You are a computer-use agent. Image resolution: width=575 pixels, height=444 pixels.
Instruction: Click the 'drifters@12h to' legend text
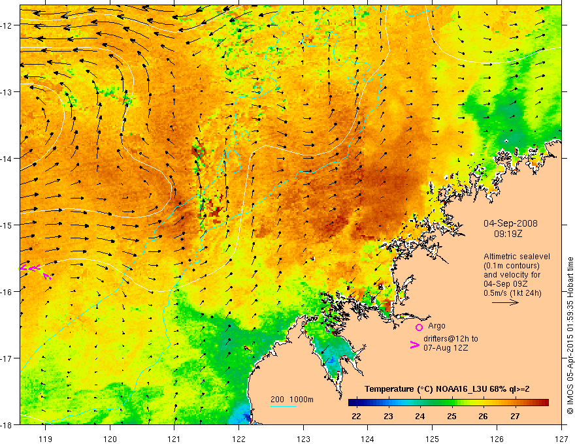(451, 339)
